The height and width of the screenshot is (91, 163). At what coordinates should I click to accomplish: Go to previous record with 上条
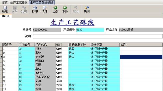[x=55, y=9]
